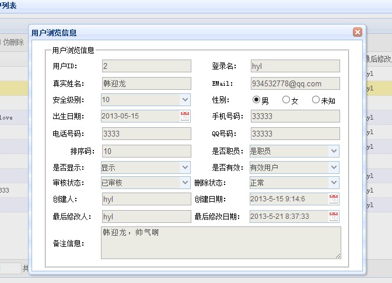Click the 创建人 field

146,199
